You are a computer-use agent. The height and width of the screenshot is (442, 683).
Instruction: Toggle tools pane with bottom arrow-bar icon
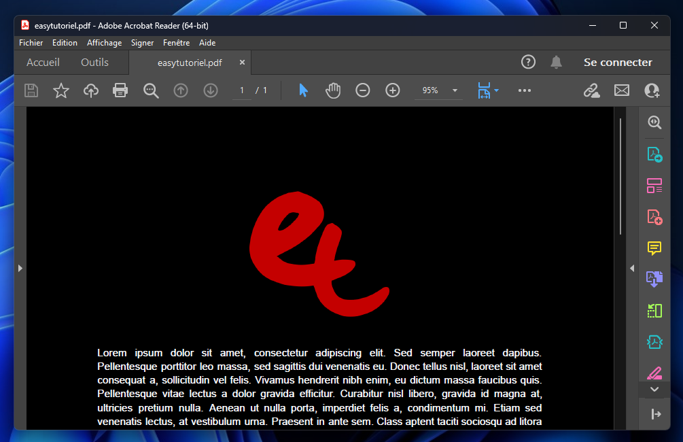click(656, 414)
